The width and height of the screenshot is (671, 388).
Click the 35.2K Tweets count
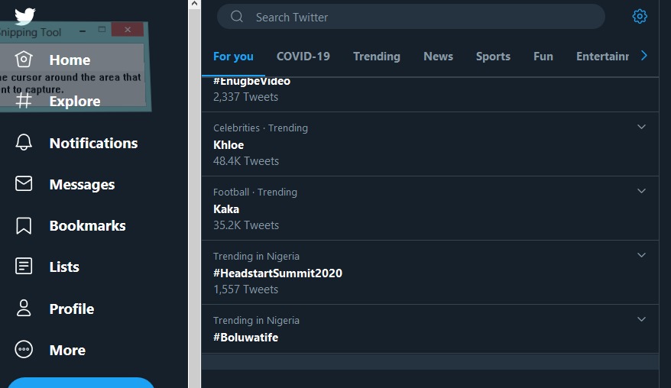pos(246,225)
